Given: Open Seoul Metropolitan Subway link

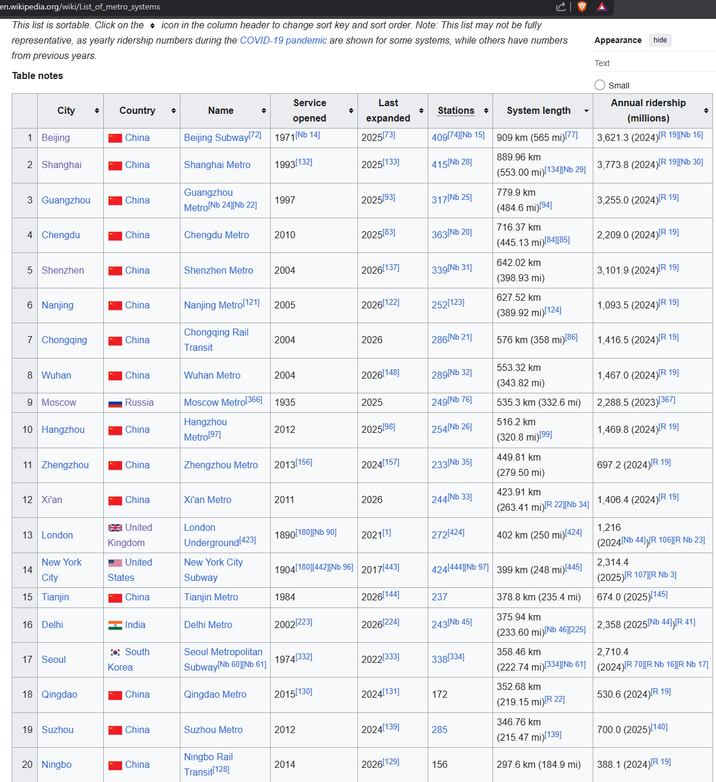Looking at the screenshot, I should (x=223, y=659).
